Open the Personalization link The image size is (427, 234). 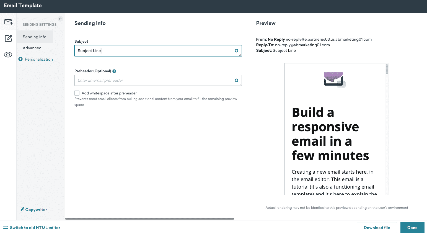39,59
